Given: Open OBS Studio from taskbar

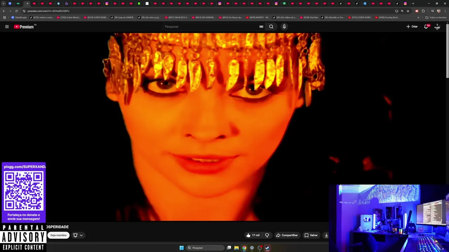Looking at the screenshot, I should [260, 248].
